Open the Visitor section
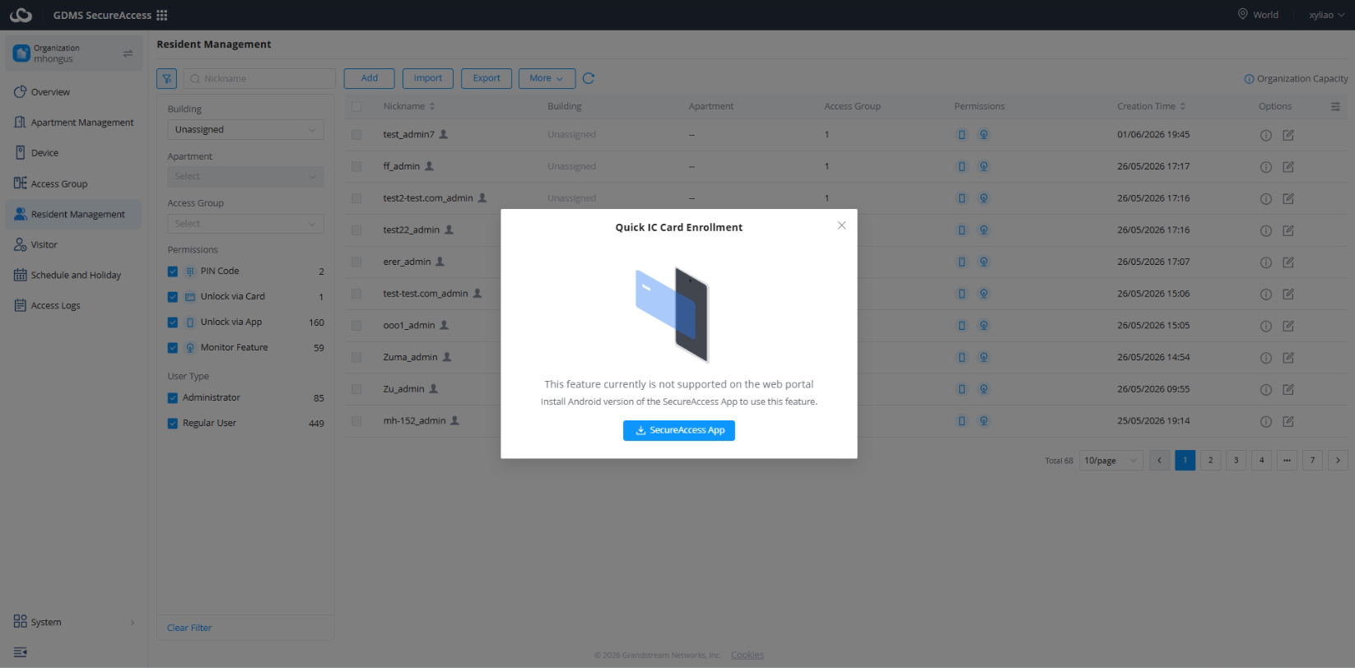Viewport: 1355px width, 668px height. click(x=73, y=244)
